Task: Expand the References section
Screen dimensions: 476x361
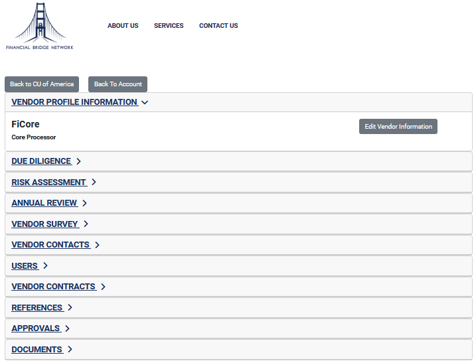Action: (38, 308)
